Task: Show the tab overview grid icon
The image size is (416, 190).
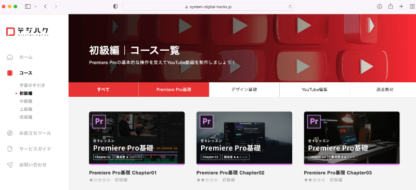Action: click(x=412, y=7)
